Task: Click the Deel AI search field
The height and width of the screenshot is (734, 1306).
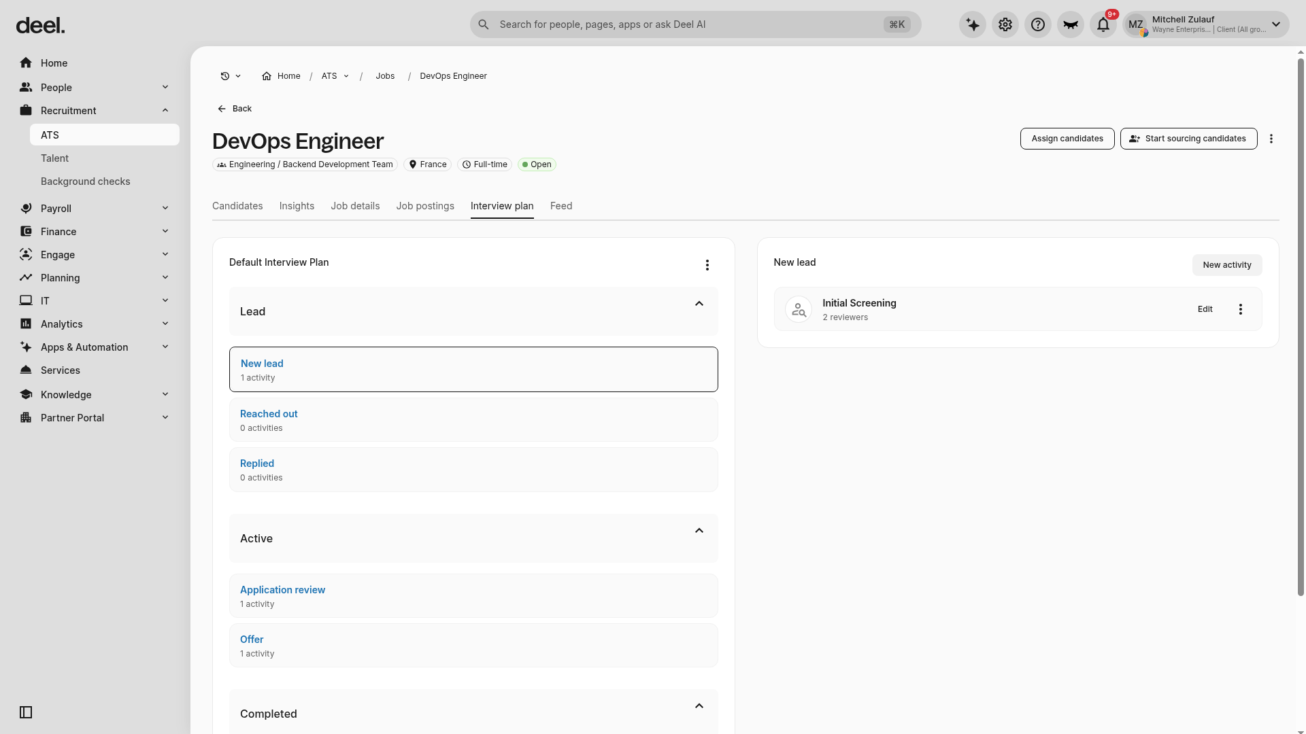Action: click(695, 24)
